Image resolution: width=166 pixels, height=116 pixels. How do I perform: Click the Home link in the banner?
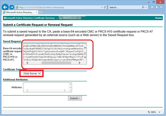[x=158, y=18]
